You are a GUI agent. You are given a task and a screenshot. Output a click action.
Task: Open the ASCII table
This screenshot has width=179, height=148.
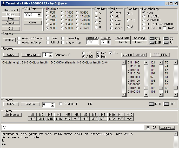[x=123, y=38]
